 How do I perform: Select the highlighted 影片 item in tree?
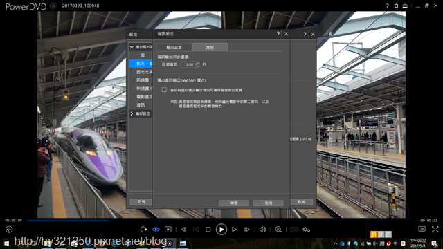[x=141, y=64]
